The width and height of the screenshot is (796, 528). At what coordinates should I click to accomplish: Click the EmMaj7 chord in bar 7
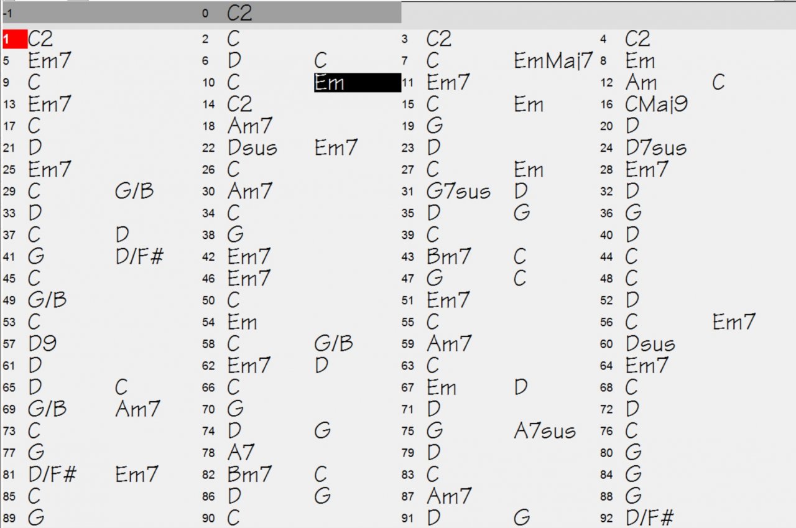(x=553, y=61)
